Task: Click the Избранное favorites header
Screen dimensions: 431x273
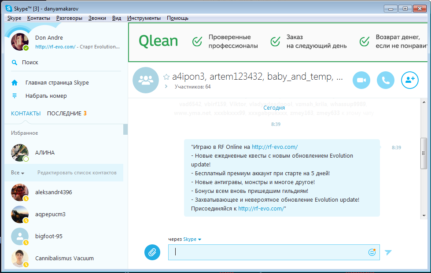Action: point(25,133)
